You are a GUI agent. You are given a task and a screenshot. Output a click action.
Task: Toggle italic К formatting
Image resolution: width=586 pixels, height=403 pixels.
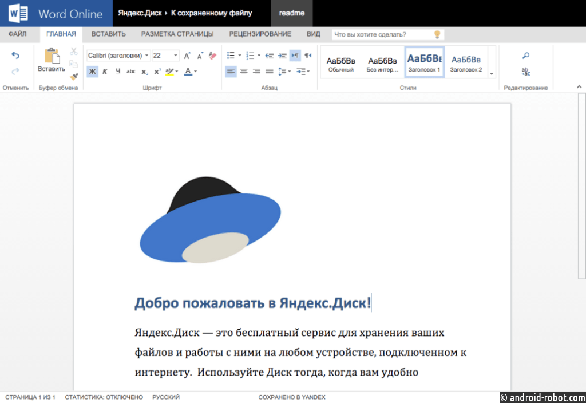pyautogui.click(x=105, y=72)
